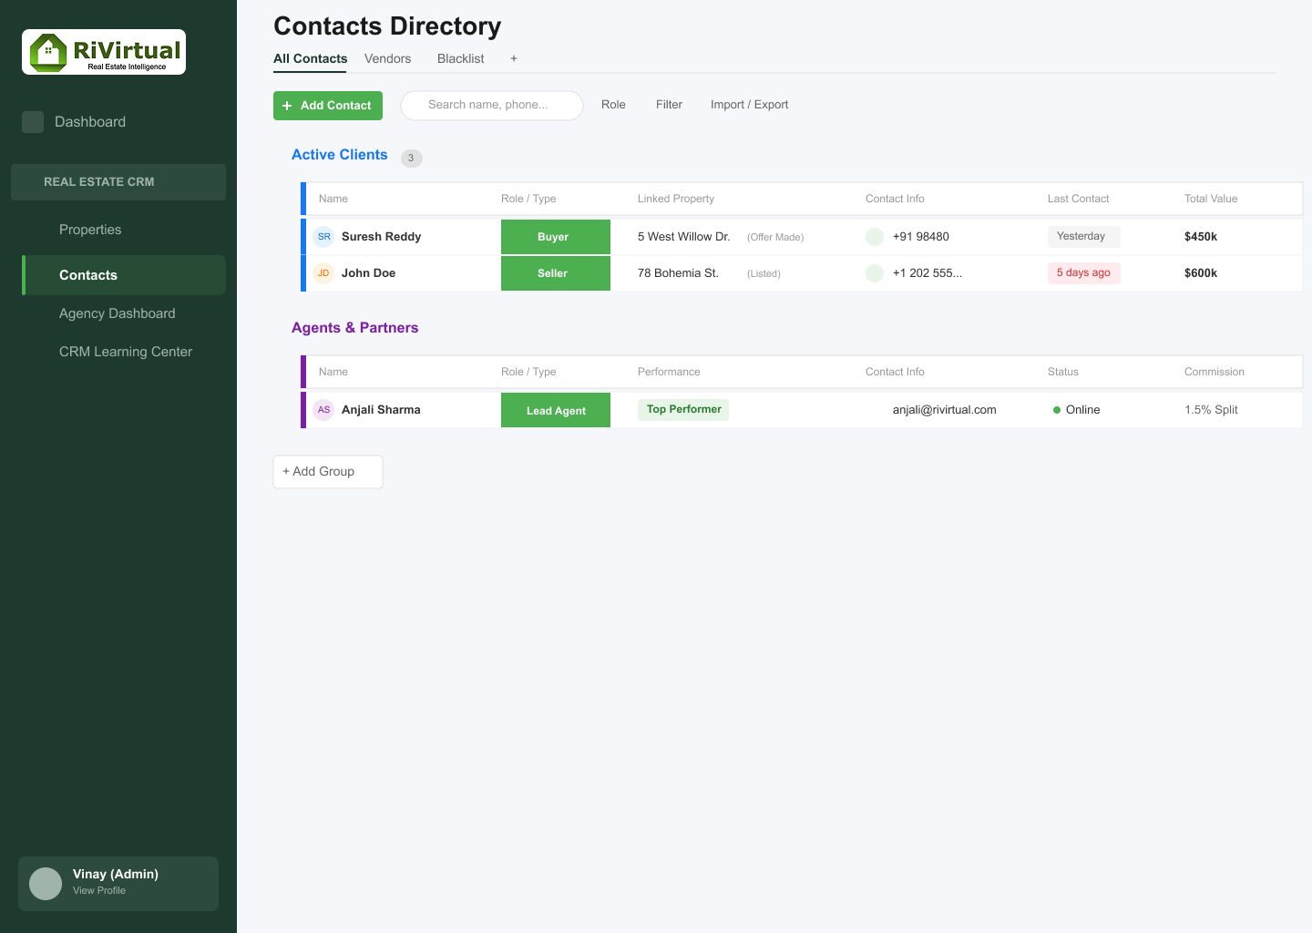This screenshot has width=1312, height=933.
Task: Click the $450k total value
Action: pyautogui.click(x=1201, y=237)
